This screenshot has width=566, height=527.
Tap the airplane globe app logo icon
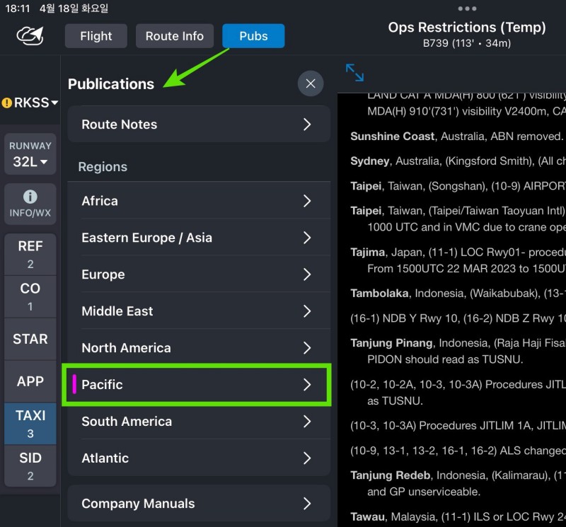tap(30, 35)
